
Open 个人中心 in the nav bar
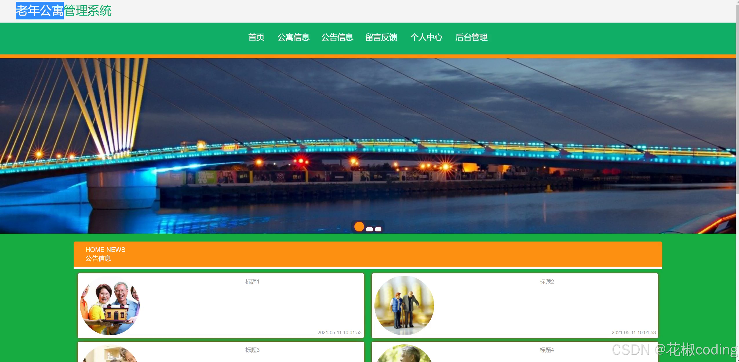click(426, 37)
